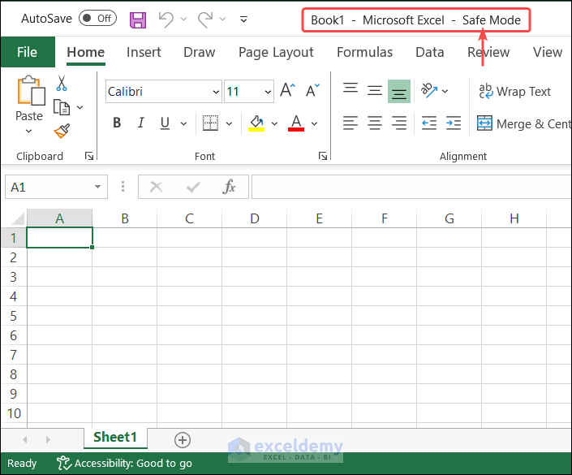The image size is (572, 475).
Task: Select row 5 header
Action: (14, 316)
